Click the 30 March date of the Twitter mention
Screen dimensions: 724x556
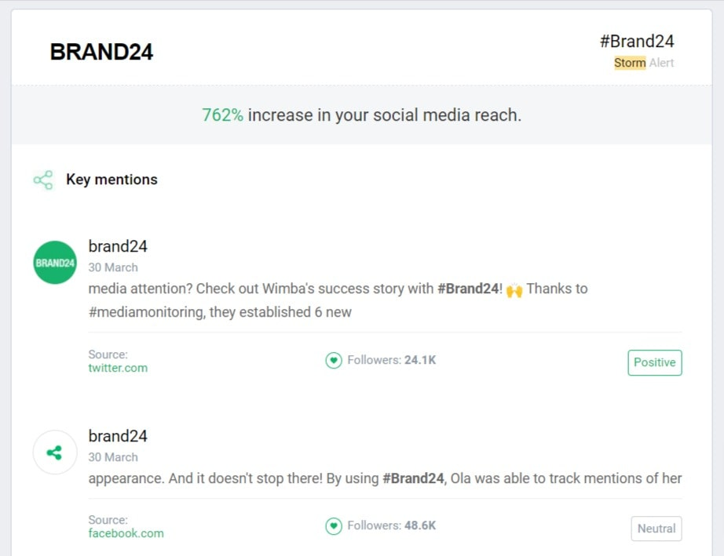coord(113,267)
